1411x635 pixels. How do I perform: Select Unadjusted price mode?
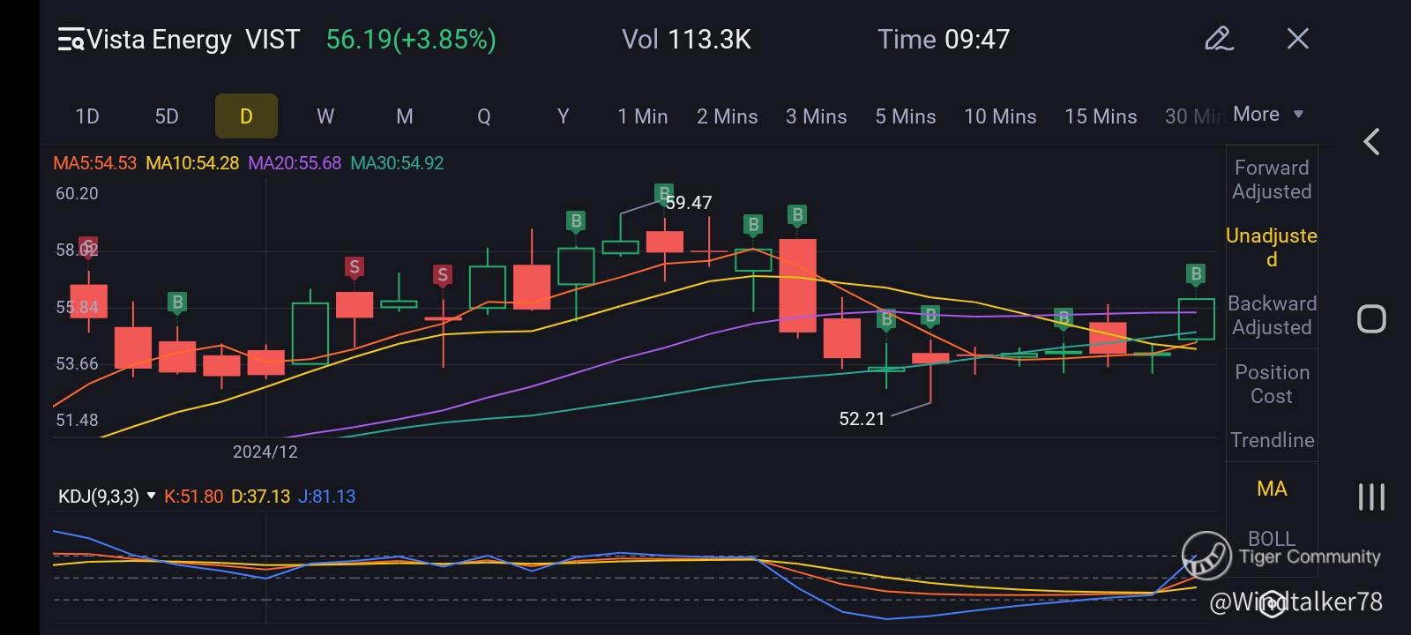(x=1272, y=248)
